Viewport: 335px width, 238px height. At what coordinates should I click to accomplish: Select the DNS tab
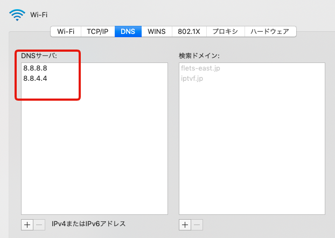coord(128,31)
